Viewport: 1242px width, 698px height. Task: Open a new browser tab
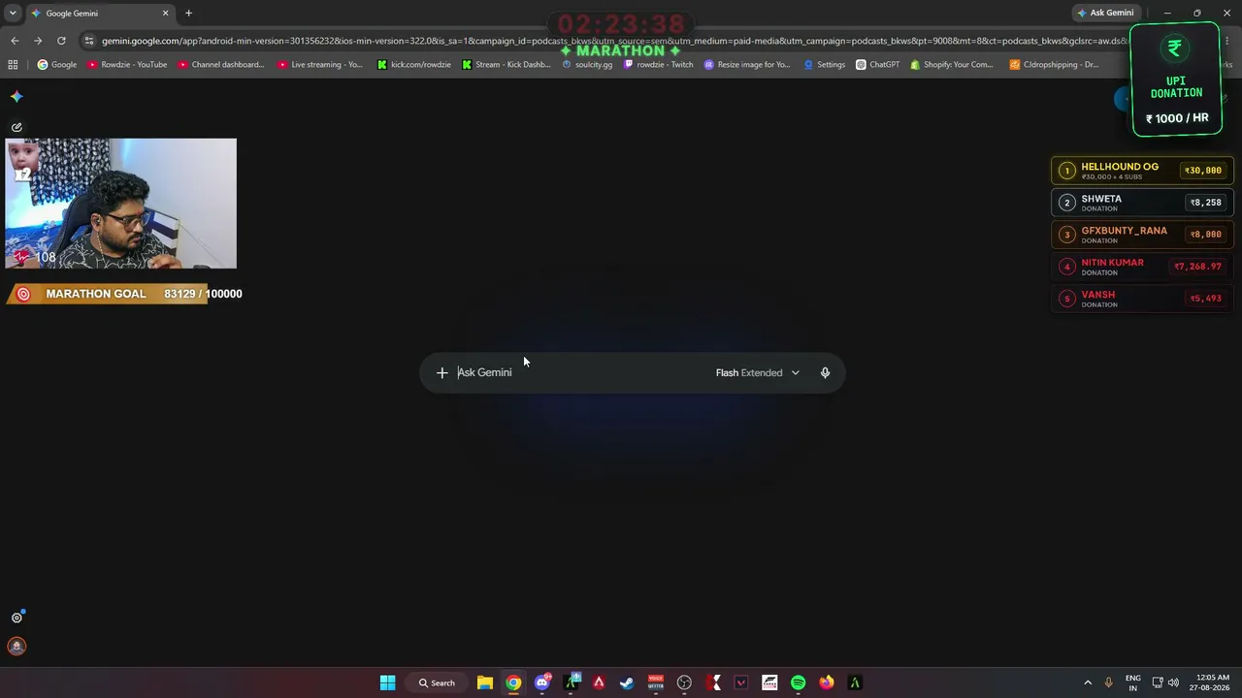(188, 13)
